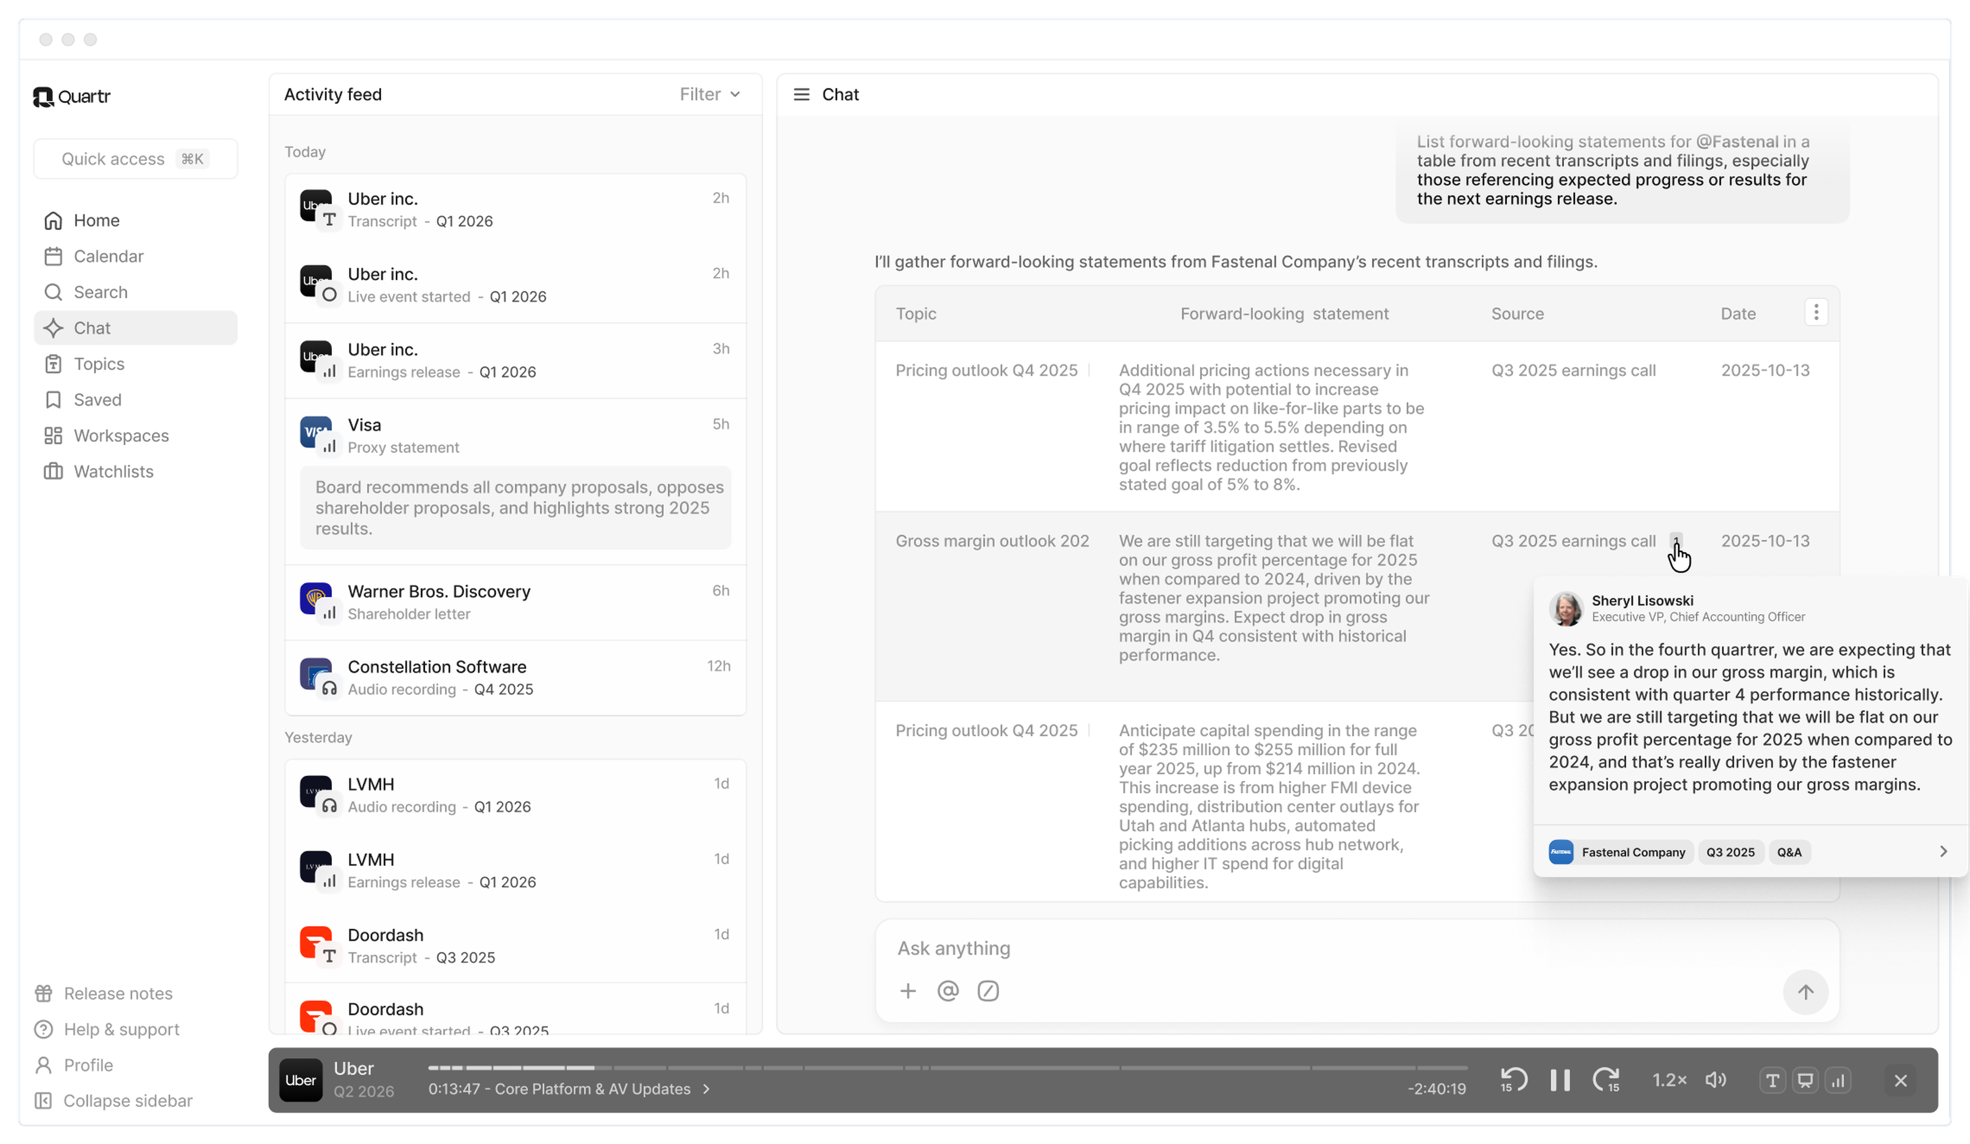The image size is (1970, 1144).
Task: Open the Release notes link
Action: (x=117, y=993)
